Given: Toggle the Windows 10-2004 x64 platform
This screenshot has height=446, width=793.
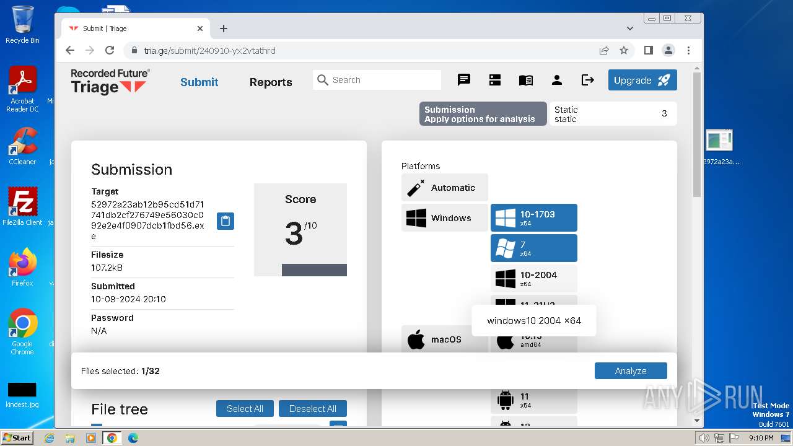Looking at the screenshot, I should [534, 278].
